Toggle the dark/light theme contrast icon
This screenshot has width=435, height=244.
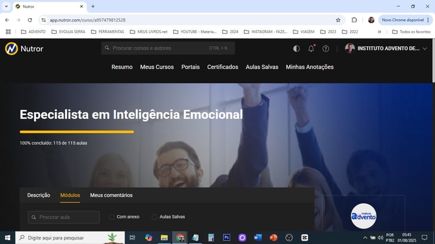pos(296,49)
